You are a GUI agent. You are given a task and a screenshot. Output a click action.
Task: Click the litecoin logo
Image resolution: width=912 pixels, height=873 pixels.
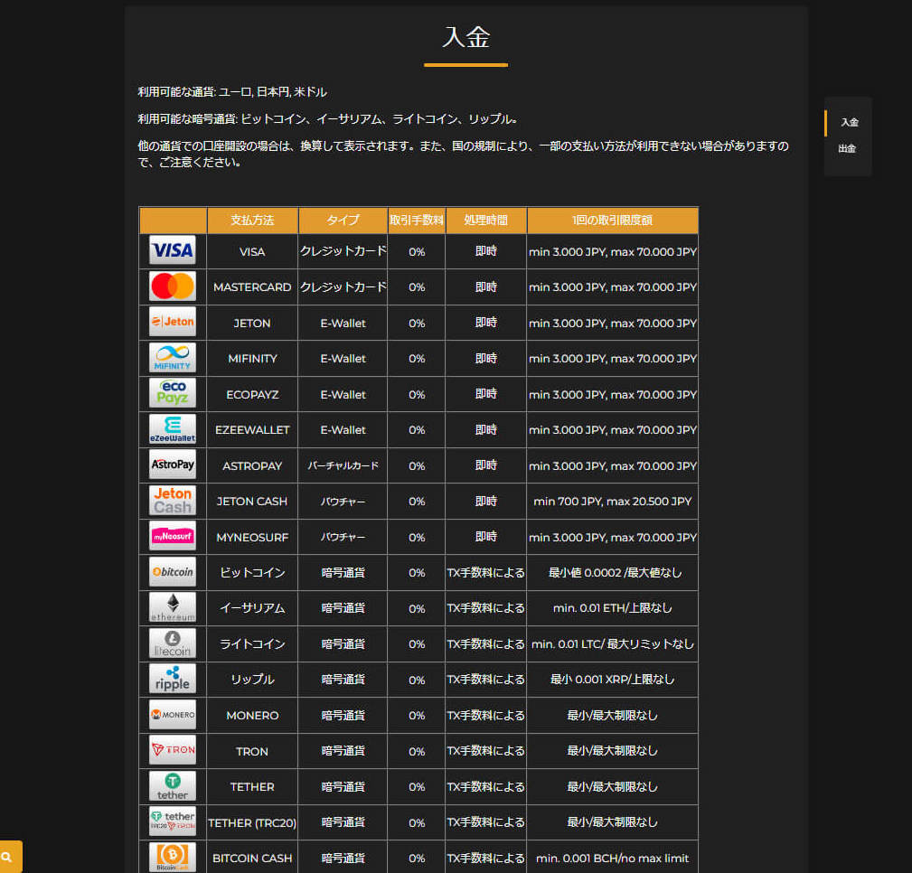pos(172,643)
